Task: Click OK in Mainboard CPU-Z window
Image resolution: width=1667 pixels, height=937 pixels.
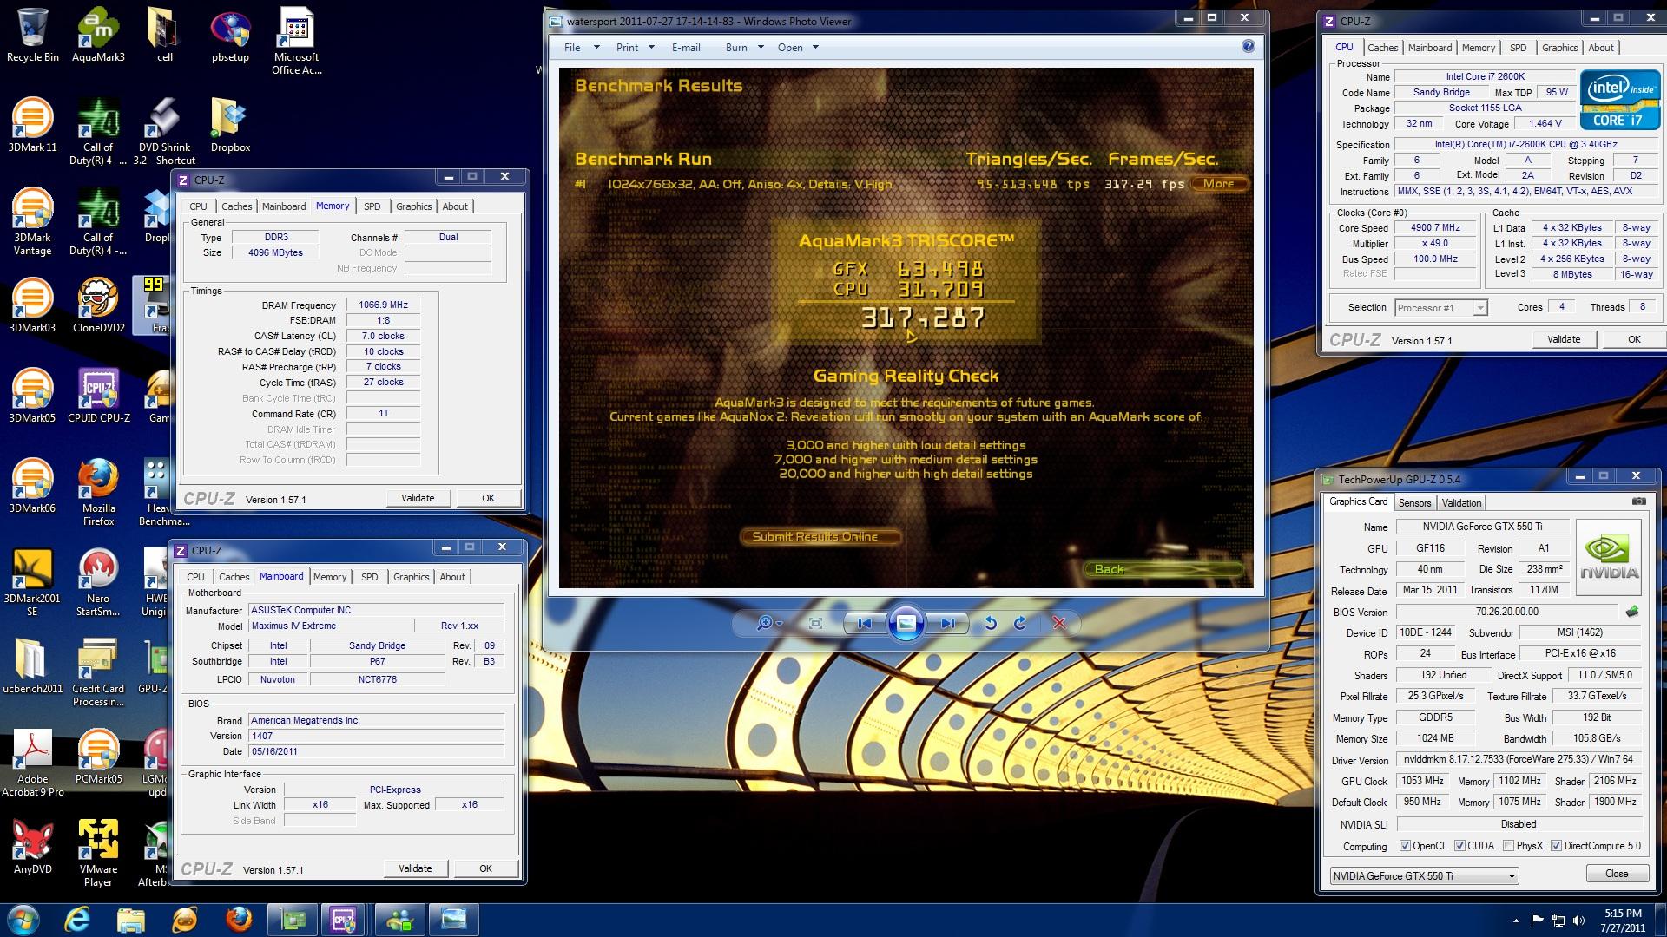Action: [x=486, y=868]
